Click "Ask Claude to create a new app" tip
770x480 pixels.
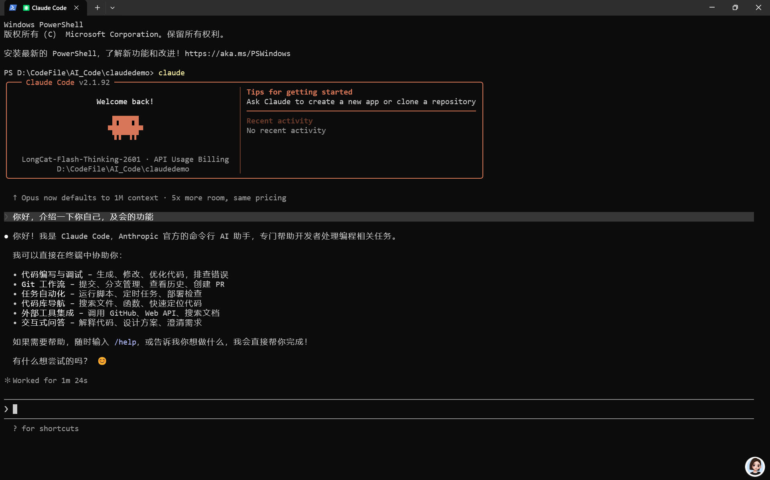click(x=361, y=102)
